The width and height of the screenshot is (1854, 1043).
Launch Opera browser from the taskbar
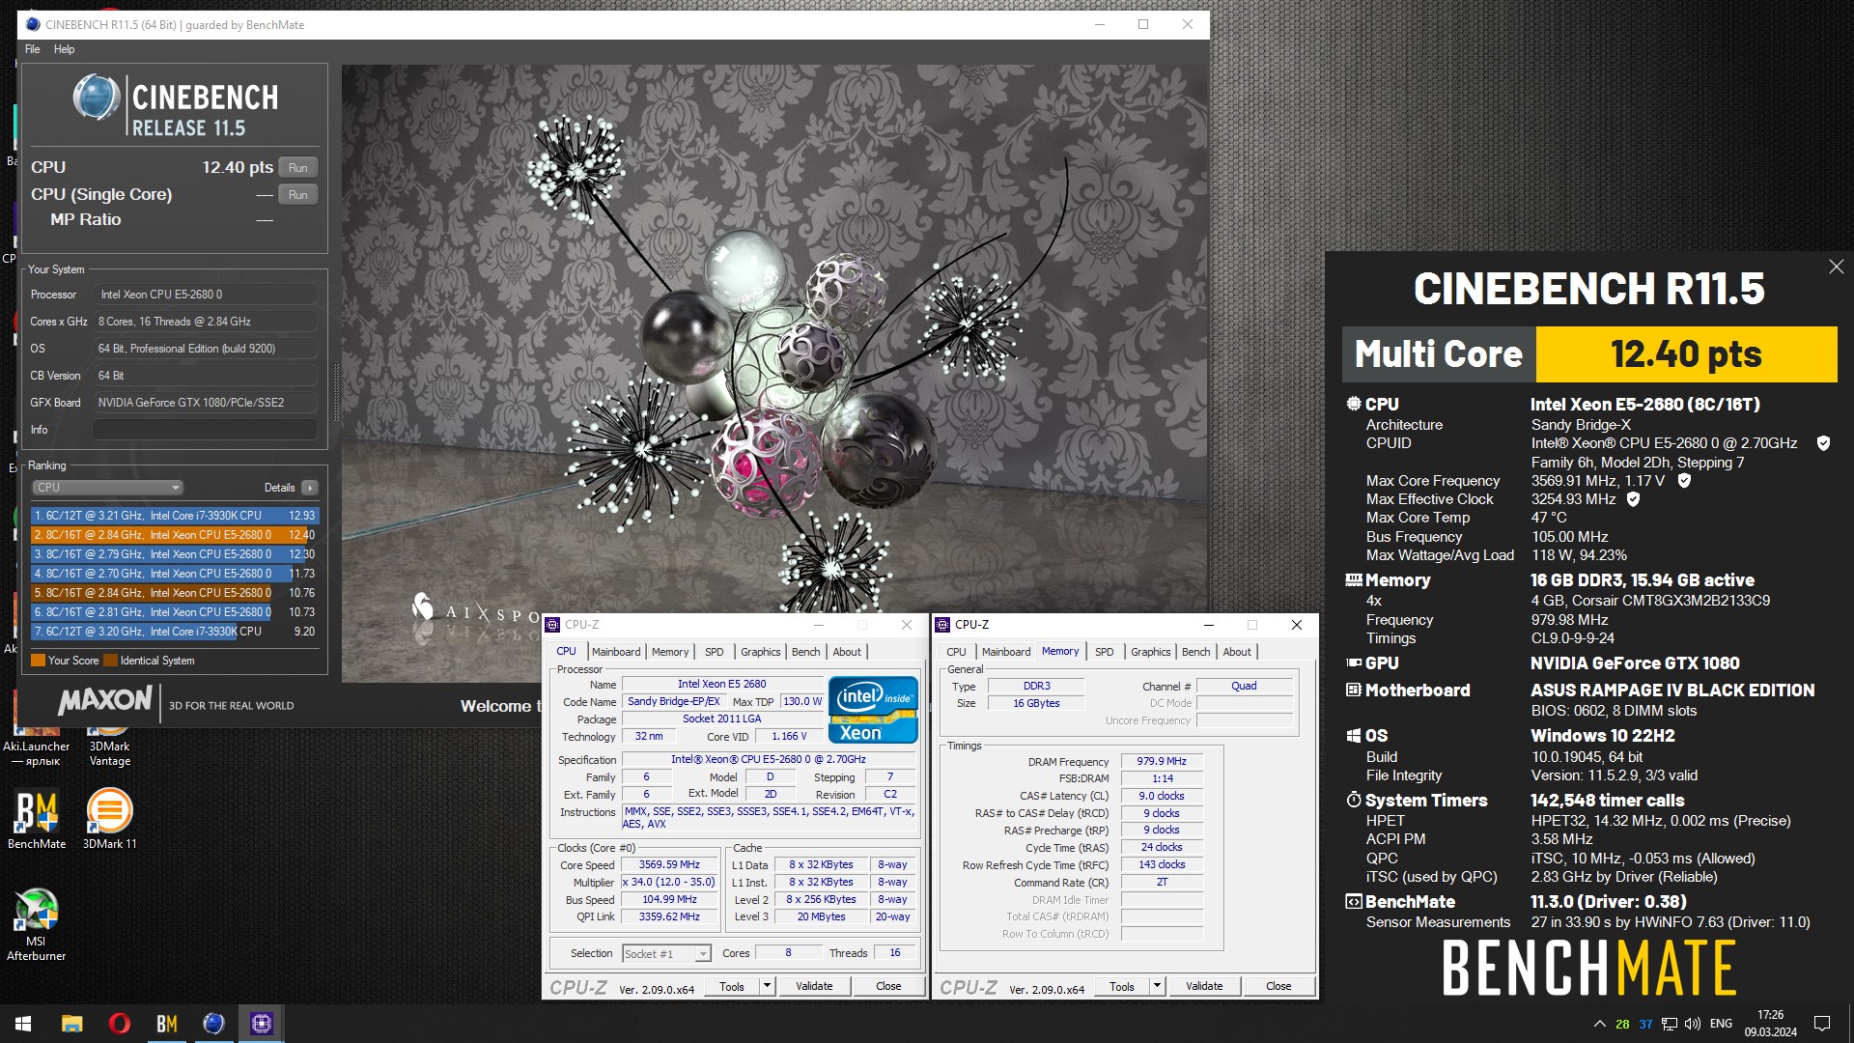[x=119, y=1024]
